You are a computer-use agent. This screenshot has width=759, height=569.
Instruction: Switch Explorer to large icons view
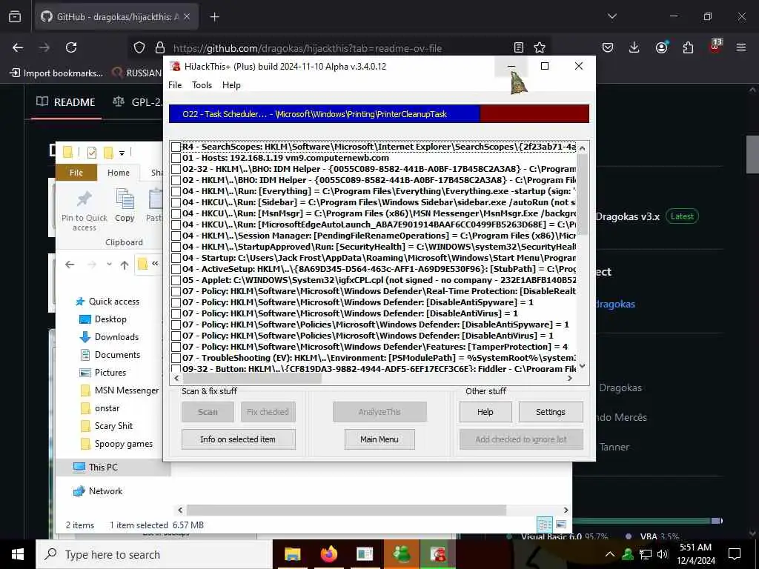[561, 525]
